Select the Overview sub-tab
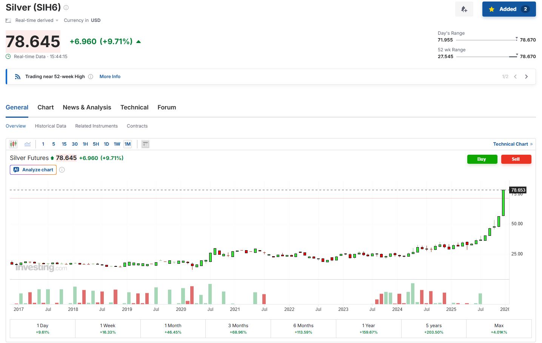542x343 pixels. 16,126
